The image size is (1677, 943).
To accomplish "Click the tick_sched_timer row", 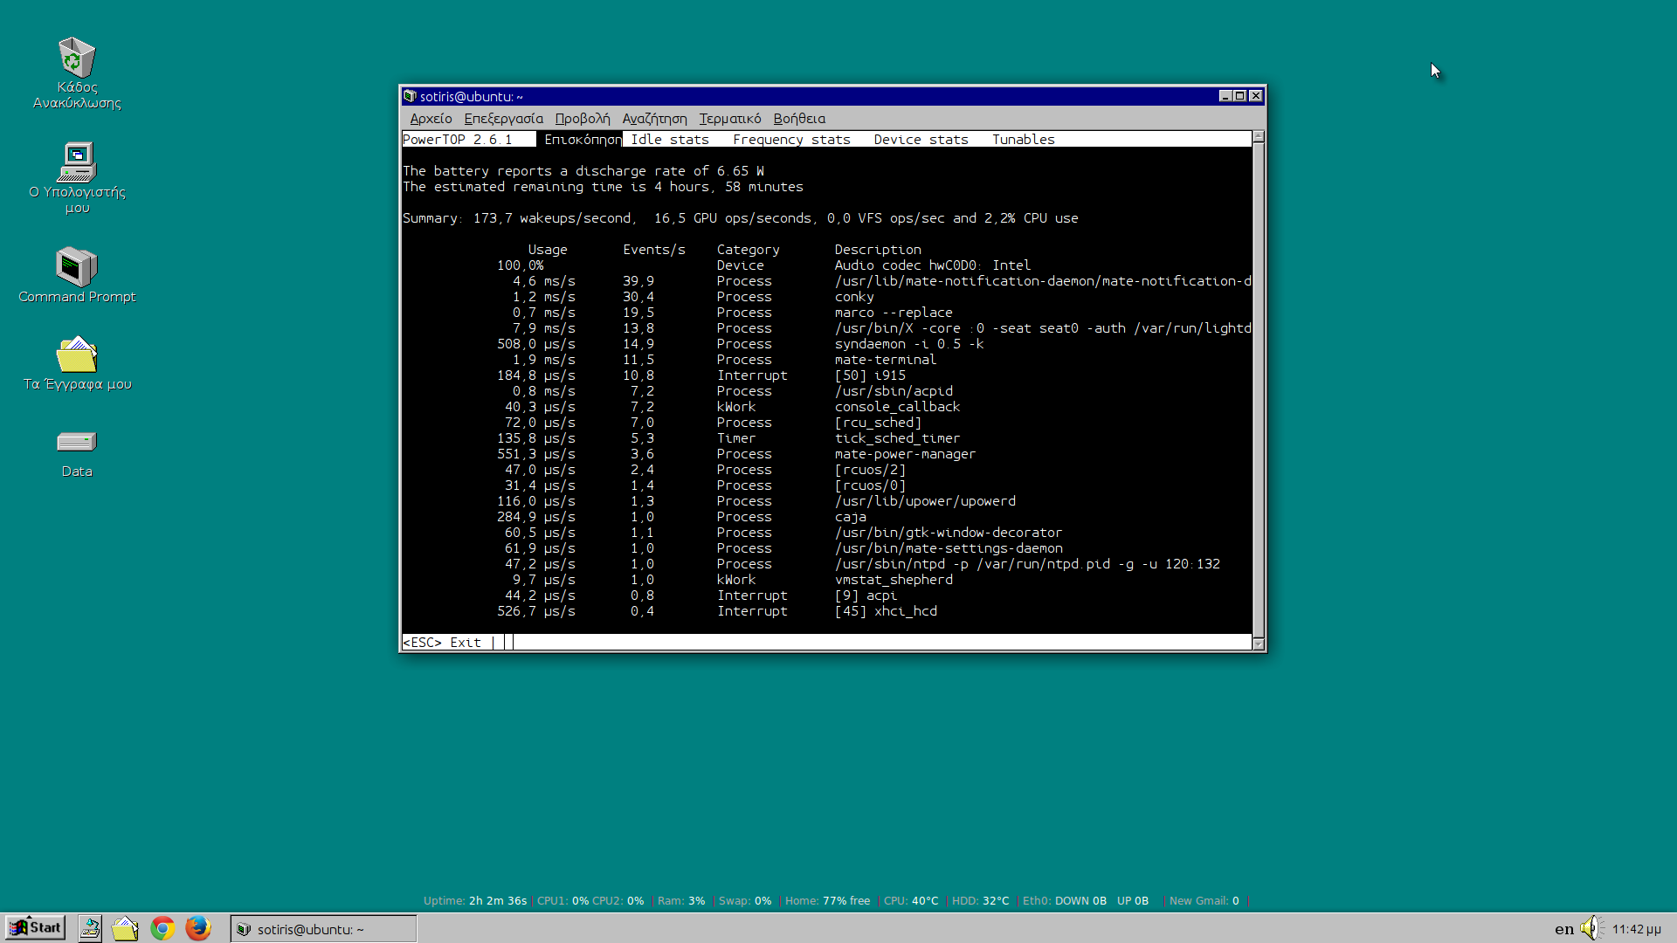I will tap(826, 438).
